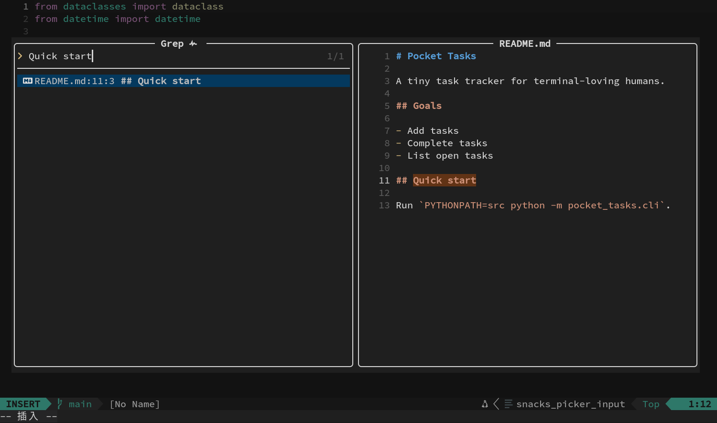
Task: Click the '- Complete tasks' list line
Action: point(442,143)
